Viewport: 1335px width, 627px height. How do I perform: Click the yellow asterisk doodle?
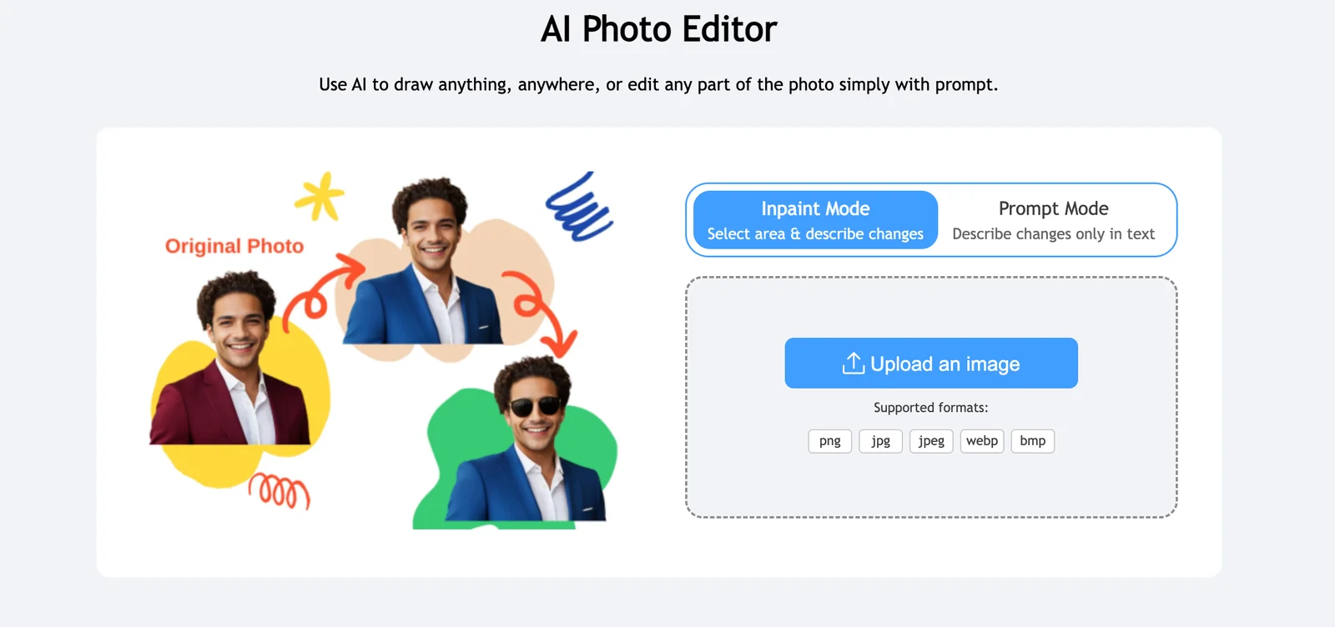click(x=320, y=197)
